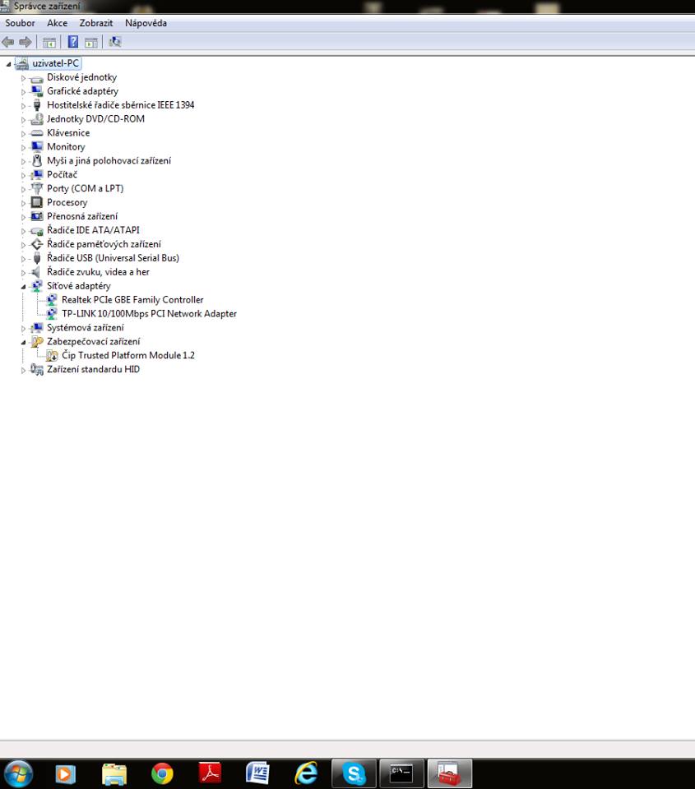Click the monitor icon beside Monitory
This screenshot has height=789, width=695.
[x=37, y=147]
